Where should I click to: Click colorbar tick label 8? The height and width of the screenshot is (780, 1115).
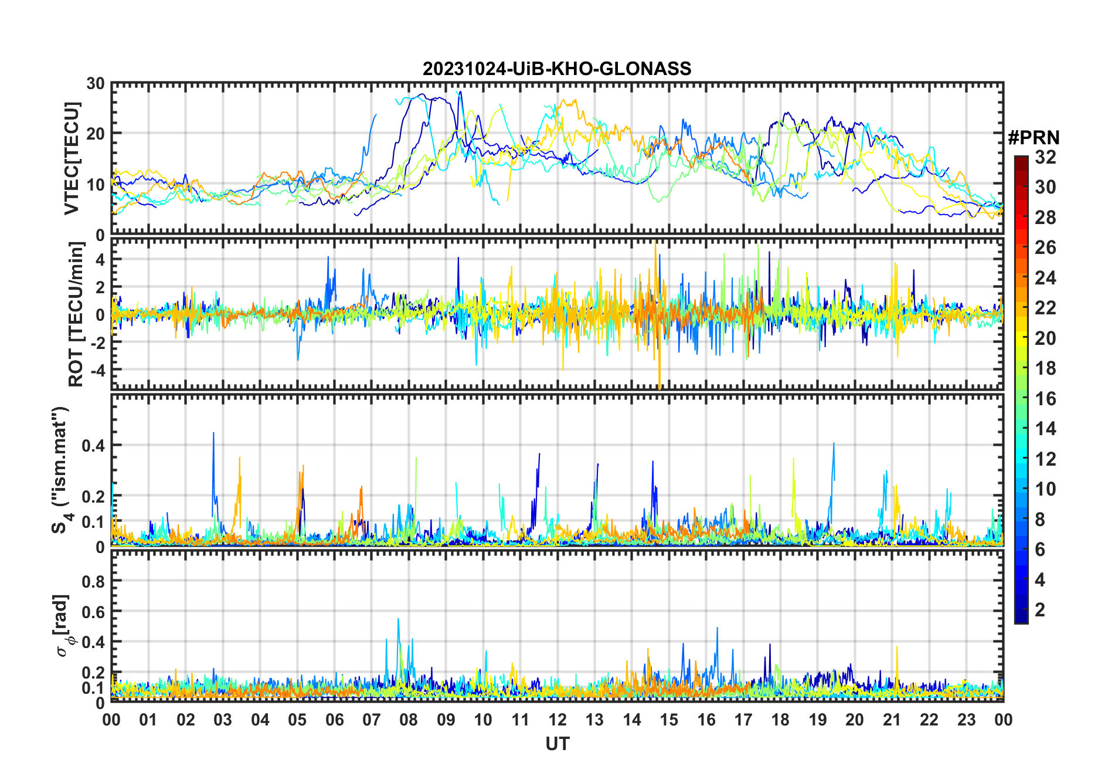pyautogui.click(x=1040, y=520)
